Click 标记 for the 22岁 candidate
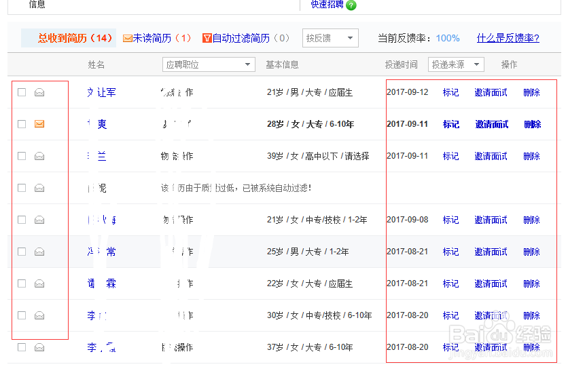The height and width of the screenshot is (373, 585). (450, 283)
